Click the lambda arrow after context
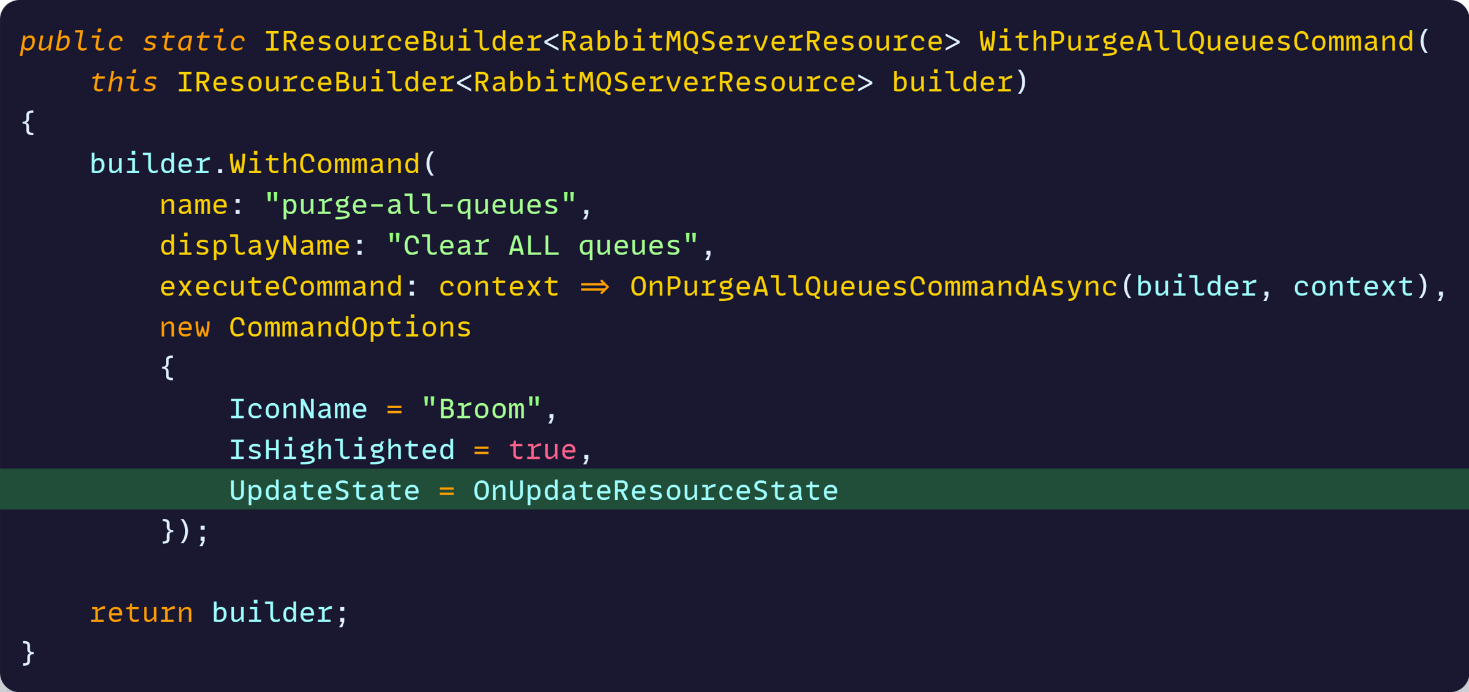1469x692 pixels. tap(594, 286)
